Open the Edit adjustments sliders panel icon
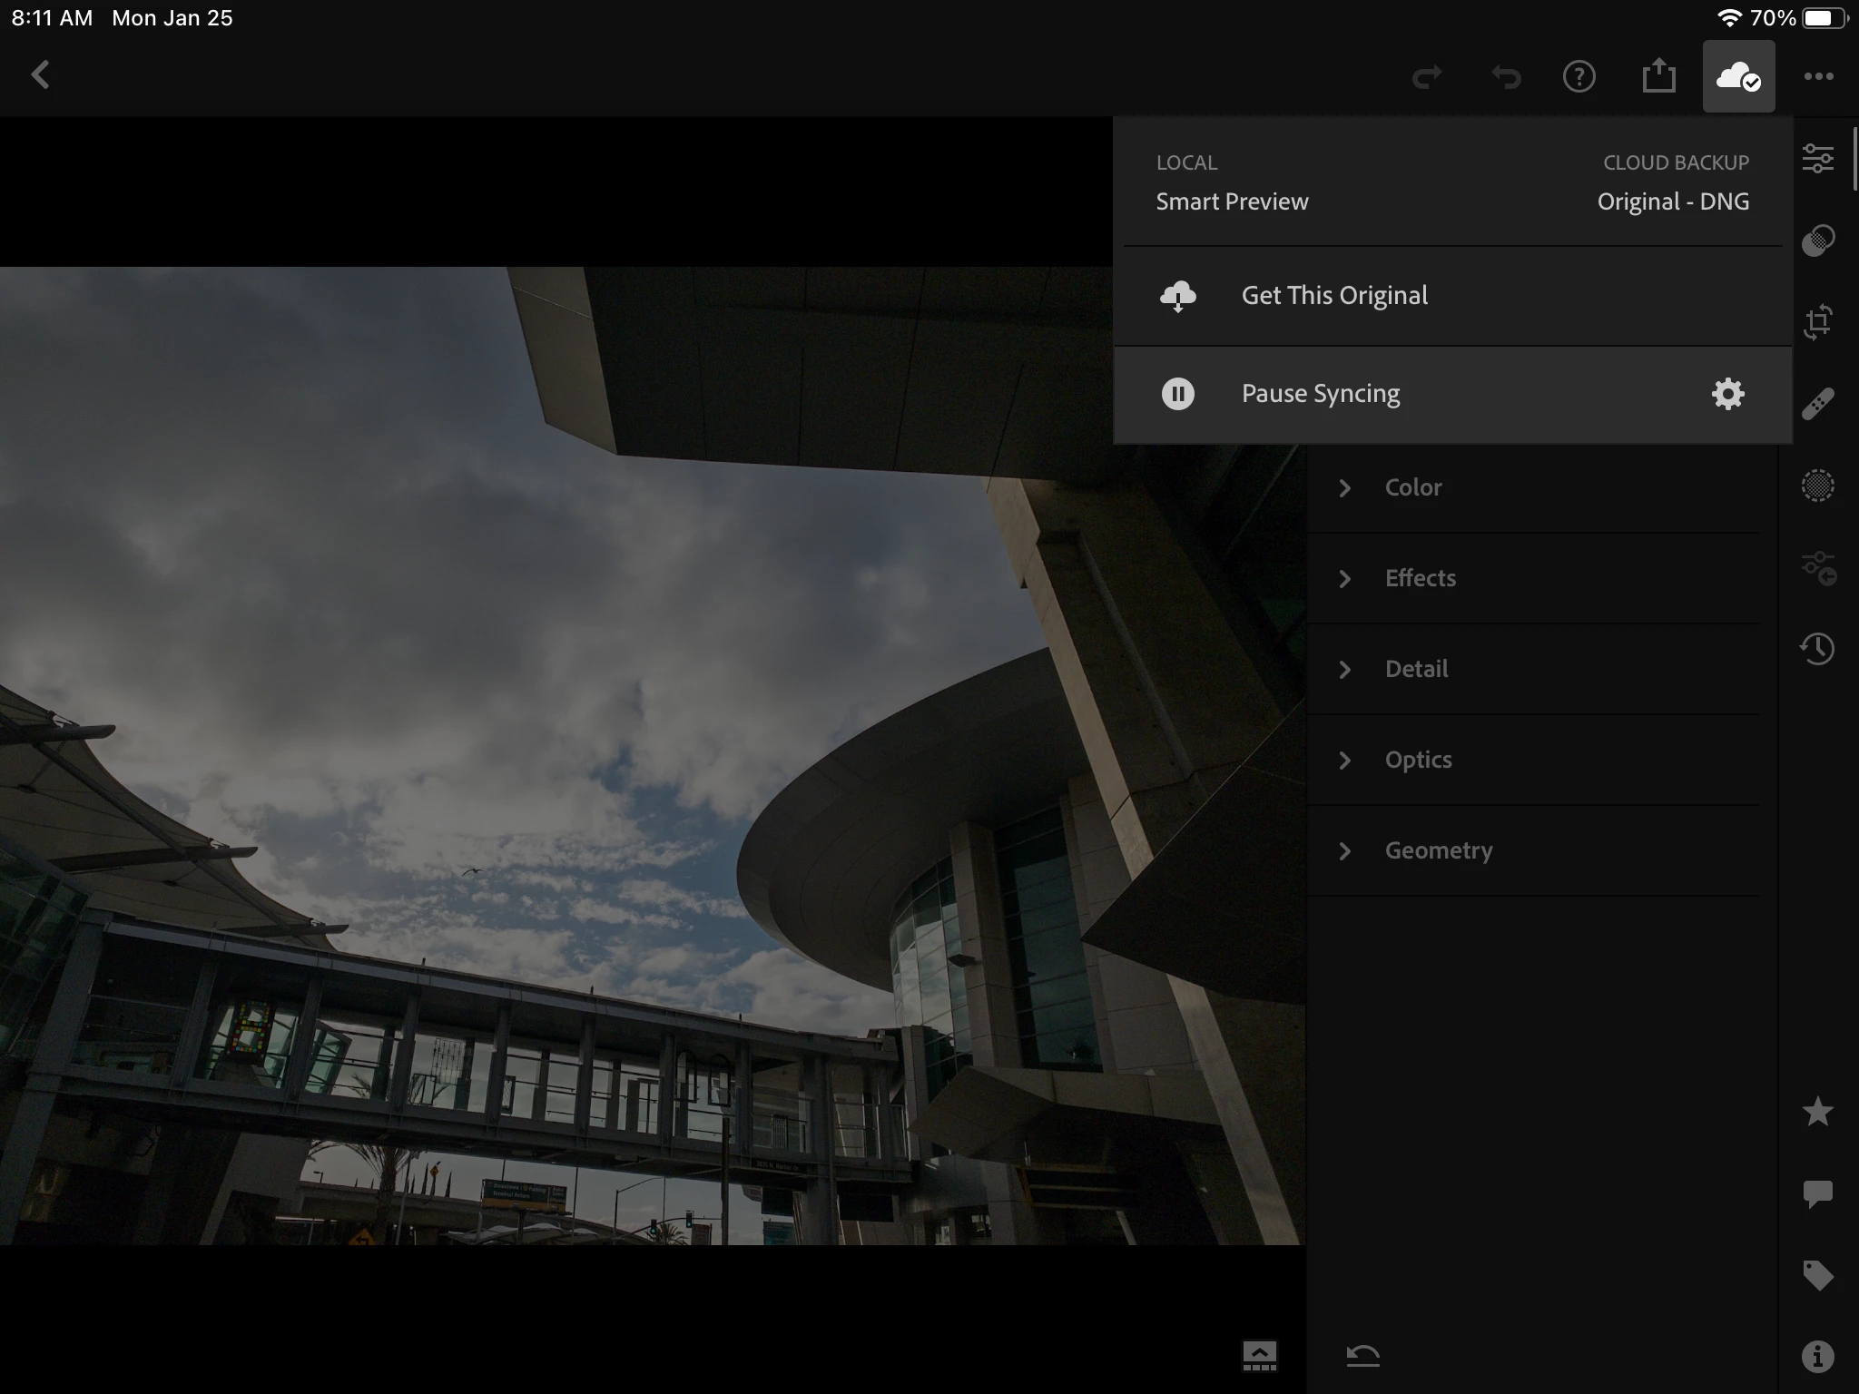1859x1394 pixels. pos(1817,159)
